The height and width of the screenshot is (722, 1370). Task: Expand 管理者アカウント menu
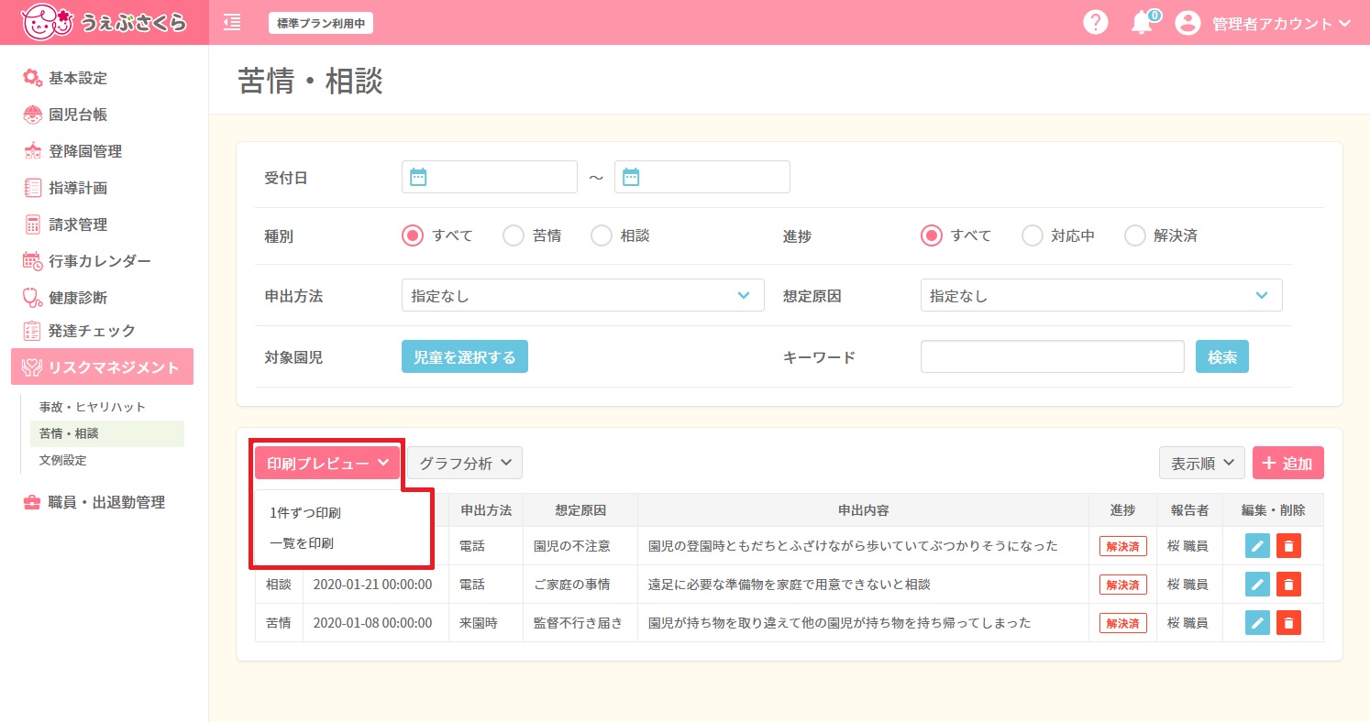[1281, 24]
